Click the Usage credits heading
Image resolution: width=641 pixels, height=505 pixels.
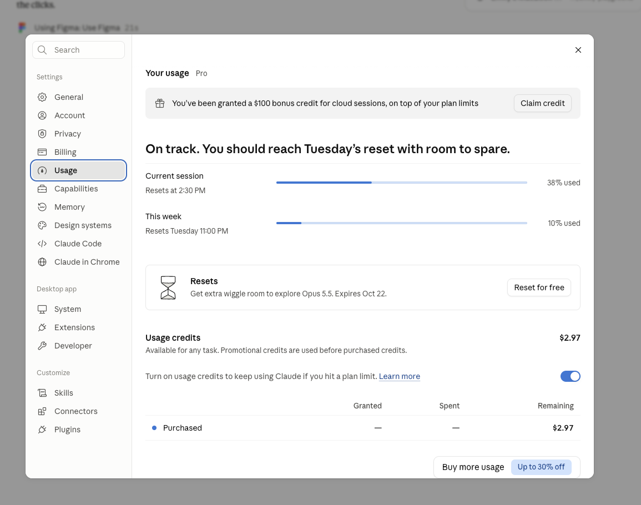173,338
